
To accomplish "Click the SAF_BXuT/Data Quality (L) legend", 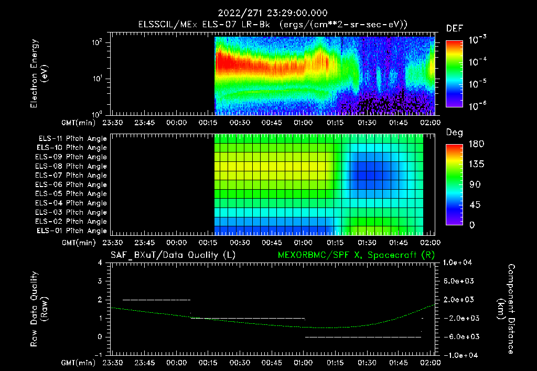I will pos(173,255).
